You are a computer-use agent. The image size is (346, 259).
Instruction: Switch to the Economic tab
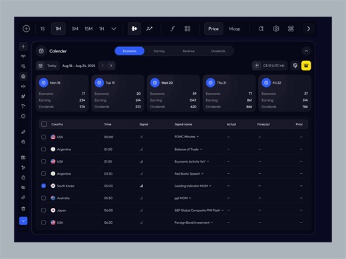(x=130, y=51)
